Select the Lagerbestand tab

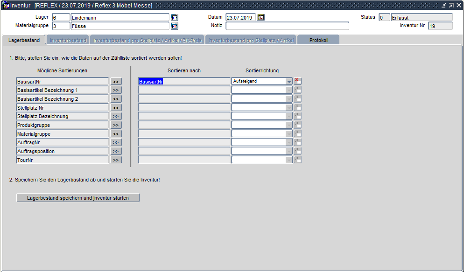coord(24,41)
